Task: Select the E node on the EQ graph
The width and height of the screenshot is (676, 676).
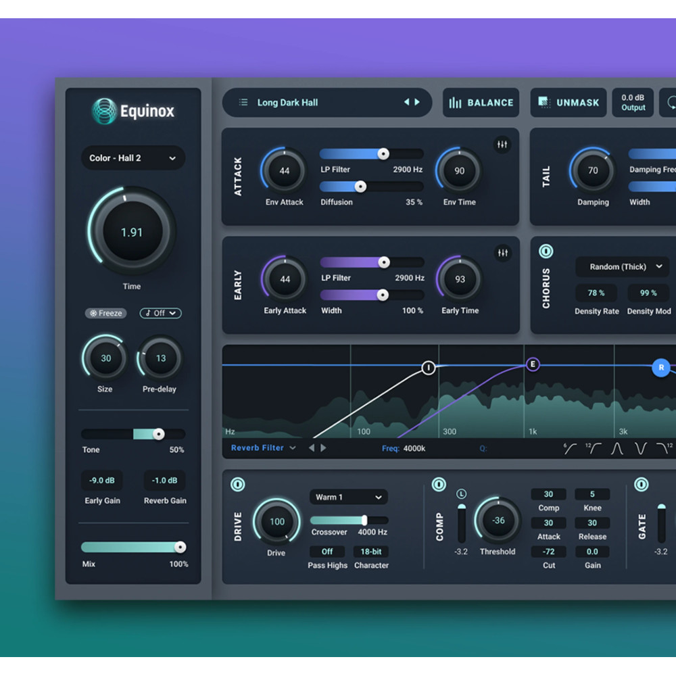Action: pyautogui.click(x=533, y=364)
